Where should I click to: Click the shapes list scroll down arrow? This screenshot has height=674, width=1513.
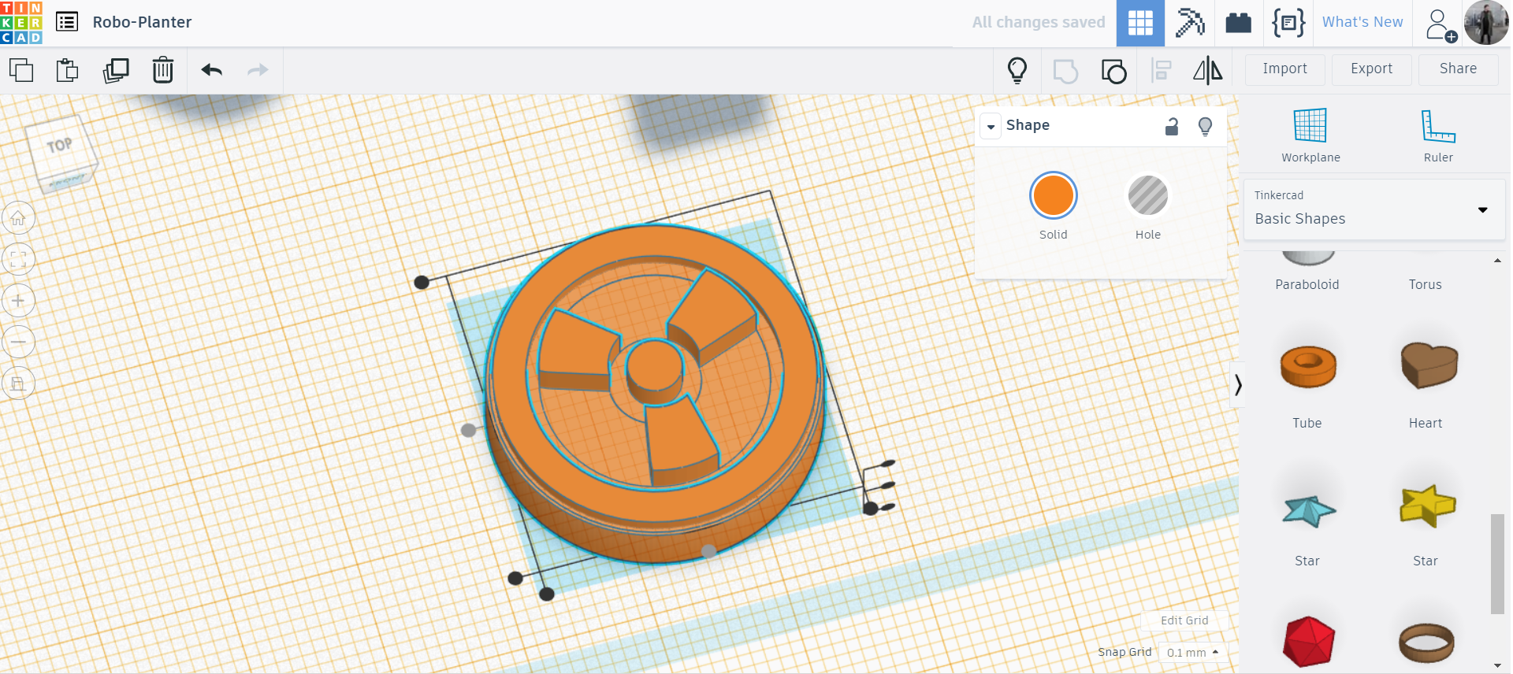tap(1497, 665)
